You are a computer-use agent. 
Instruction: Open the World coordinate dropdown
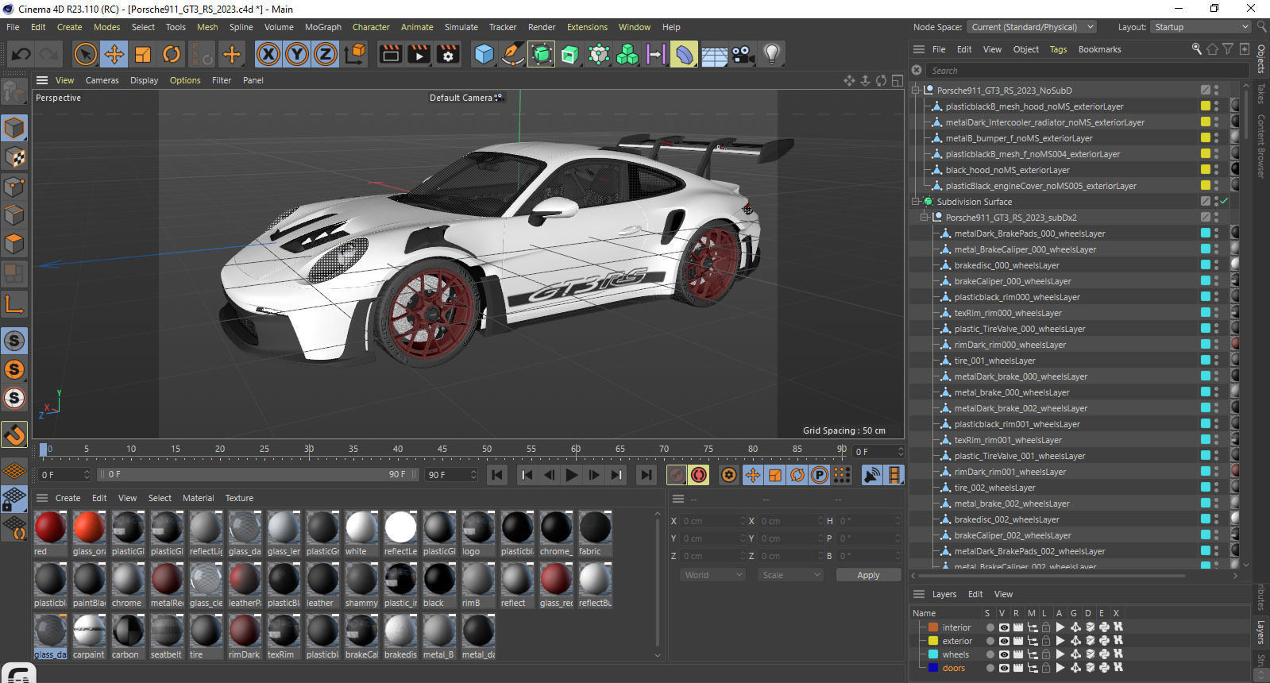[713, 575]
